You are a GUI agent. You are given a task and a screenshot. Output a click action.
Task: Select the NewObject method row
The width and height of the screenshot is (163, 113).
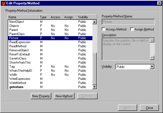50,22
